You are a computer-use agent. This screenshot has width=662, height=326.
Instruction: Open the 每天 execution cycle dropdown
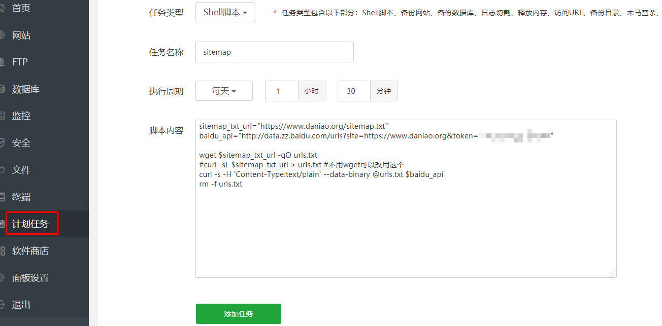click(x=224, y=91)
